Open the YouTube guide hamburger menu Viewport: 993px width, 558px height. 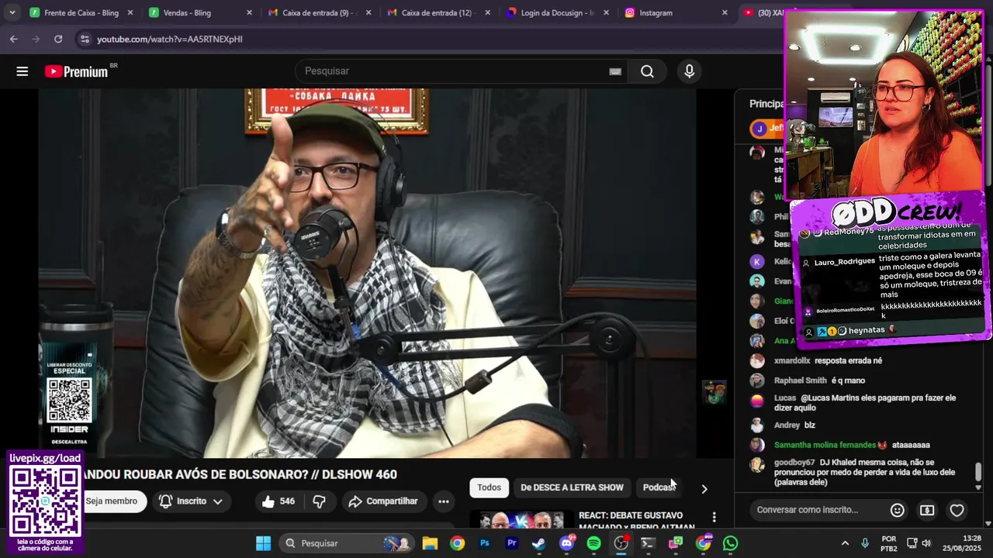[x=22, y=71]
